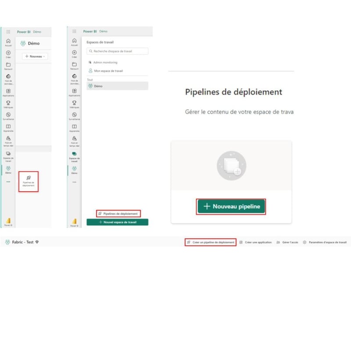Open Surveillance in the leftmost navigation rail
Screen dimensions: 351x351
[8, 116]
